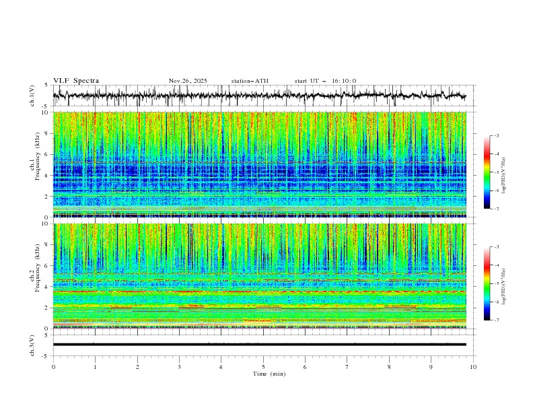The height and width of the screenshot is (412, 533).
Task: Click the "ch.1 Frequency (kHz)" axis label
Action: click(x=35, y=155)
